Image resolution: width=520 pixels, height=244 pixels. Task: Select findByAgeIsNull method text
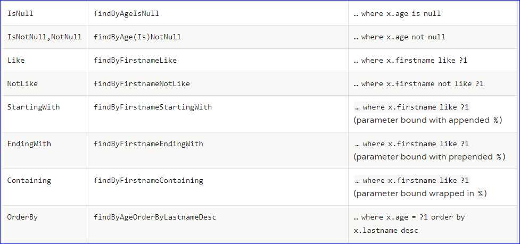(x=126, y=14)
